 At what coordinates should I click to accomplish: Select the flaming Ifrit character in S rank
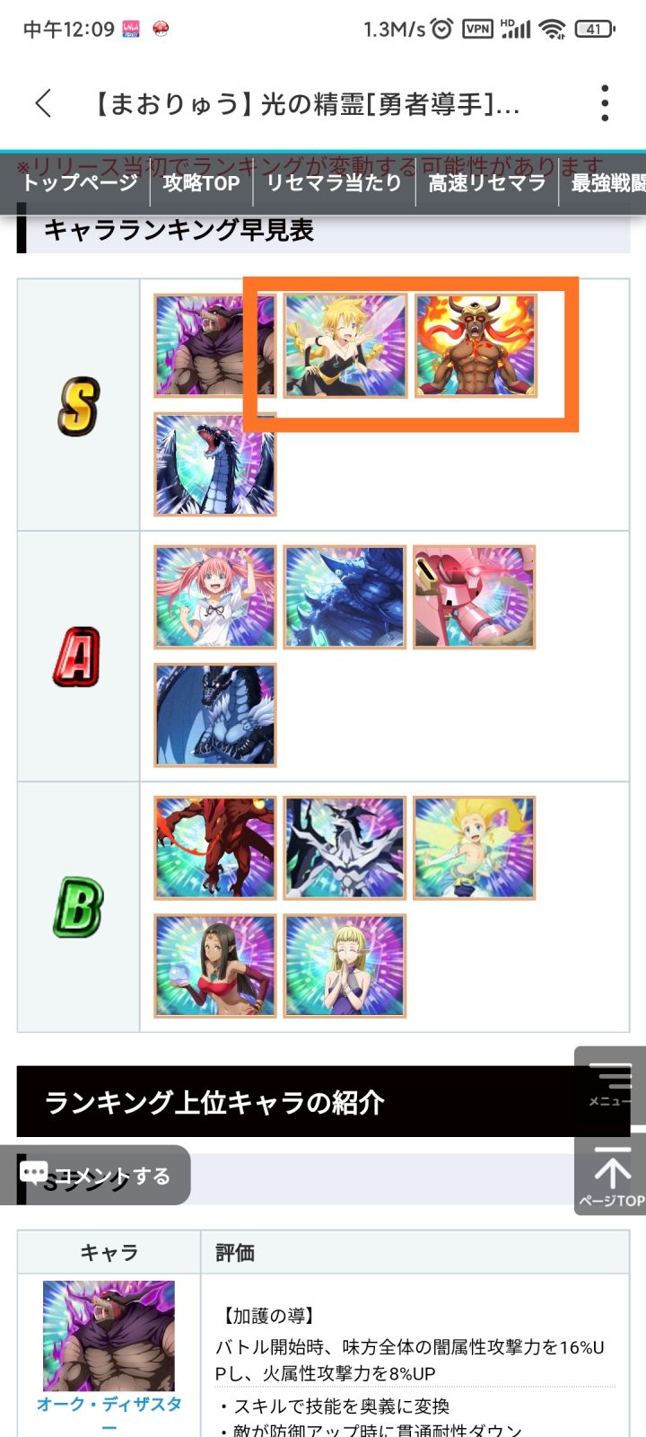(475, 346)
